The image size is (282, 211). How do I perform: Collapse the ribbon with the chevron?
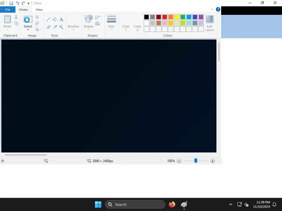click(212, 10)
